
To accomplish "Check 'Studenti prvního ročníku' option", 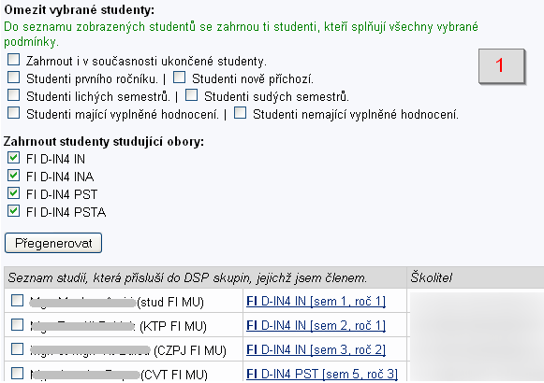I will click(x=13, y=78).
